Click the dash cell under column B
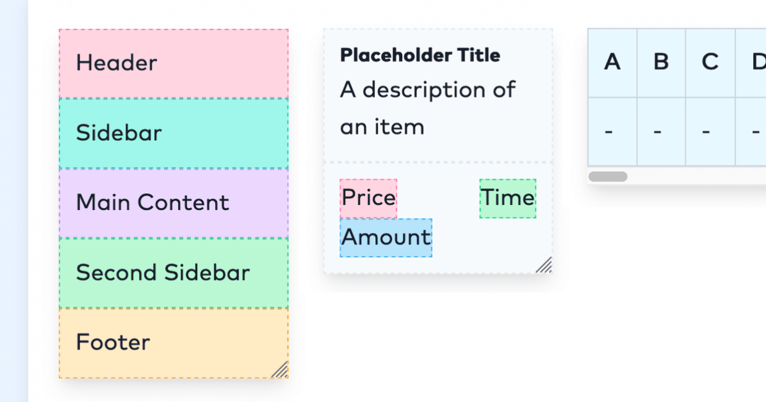This screenshot has height=402, width=766. click(661, 132)
